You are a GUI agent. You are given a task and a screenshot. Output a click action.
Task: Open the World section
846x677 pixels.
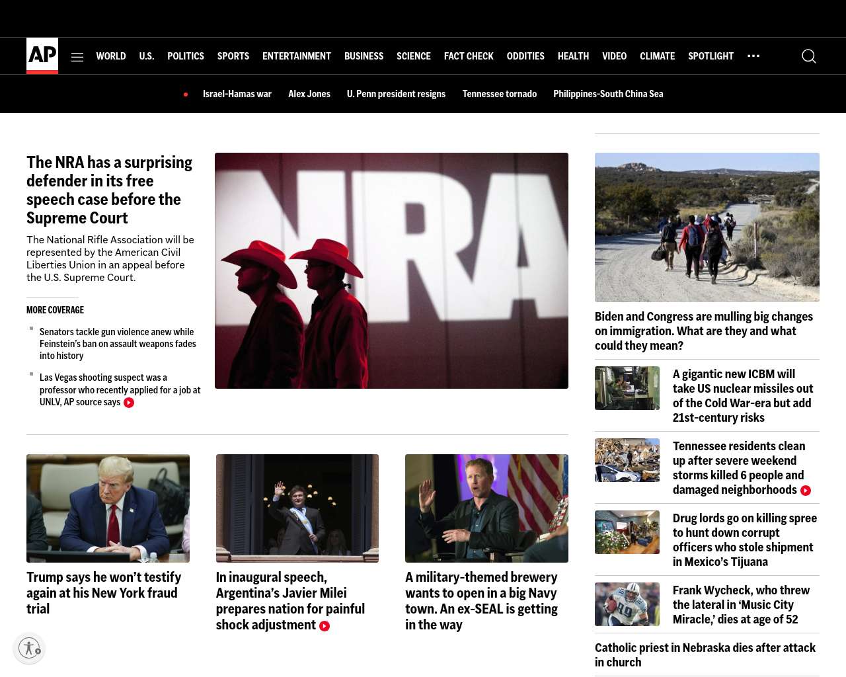tap(111, 56)
